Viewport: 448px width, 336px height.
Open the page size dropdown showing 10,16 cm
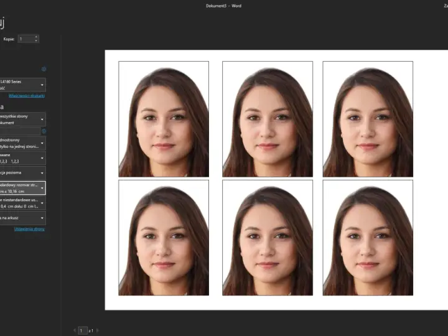(22, 188)
